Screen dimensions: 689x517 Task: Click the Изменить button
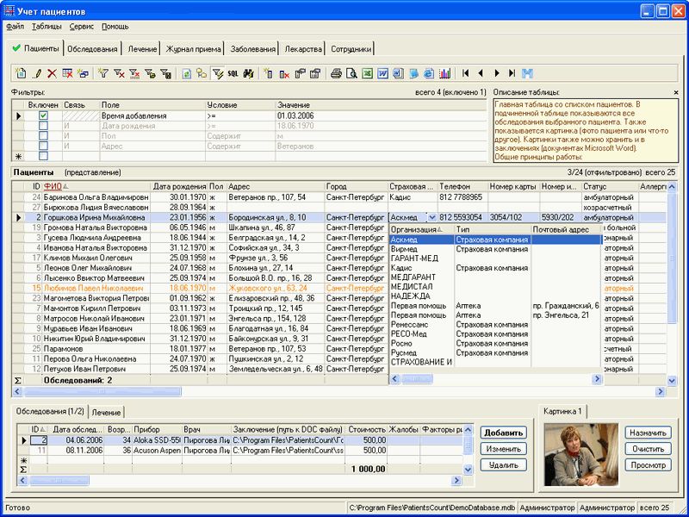(x=503, y=449)
